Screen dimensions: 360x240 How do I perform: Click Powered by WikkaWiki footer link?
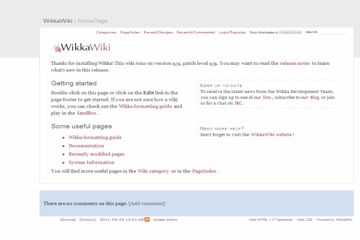334,220
